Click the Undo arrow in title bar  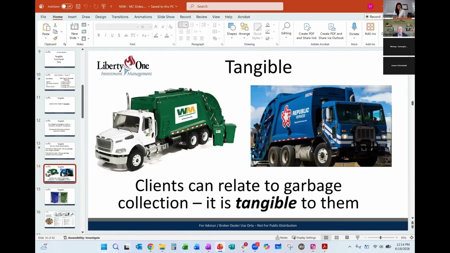(x=86, y=6)
